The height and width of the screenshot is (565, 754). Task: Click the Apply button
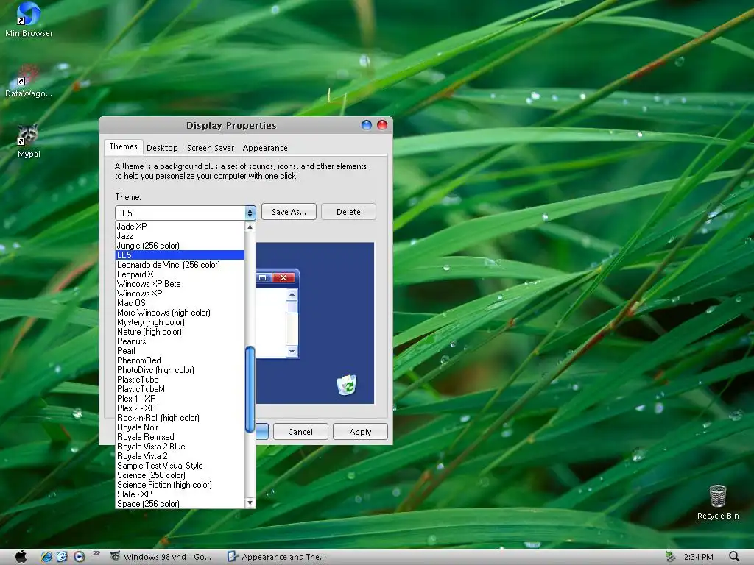360,431
